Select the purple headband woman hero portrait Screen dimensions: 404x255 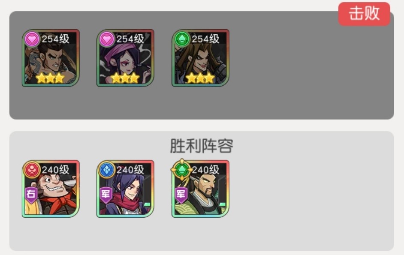(x=126, y=58)
